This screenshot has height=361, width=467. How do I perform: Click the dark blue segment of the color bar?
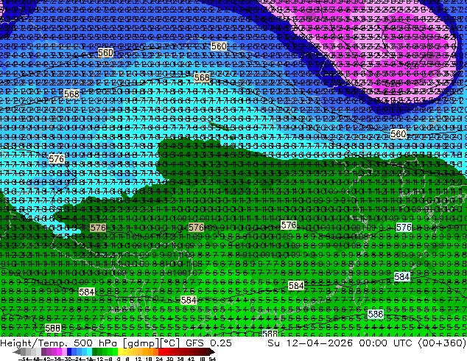point(69,352)
